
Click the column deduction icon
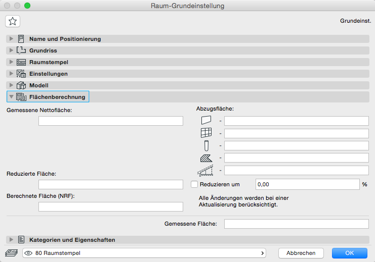coord(205,146)
